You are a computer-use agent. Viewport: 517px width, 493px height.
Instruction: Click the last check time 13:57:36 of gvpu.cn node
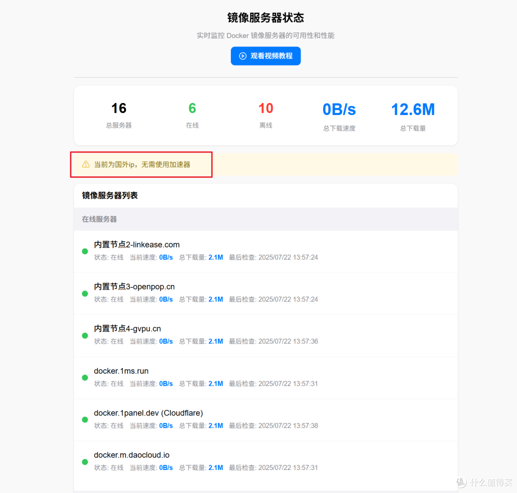point(305,342)
